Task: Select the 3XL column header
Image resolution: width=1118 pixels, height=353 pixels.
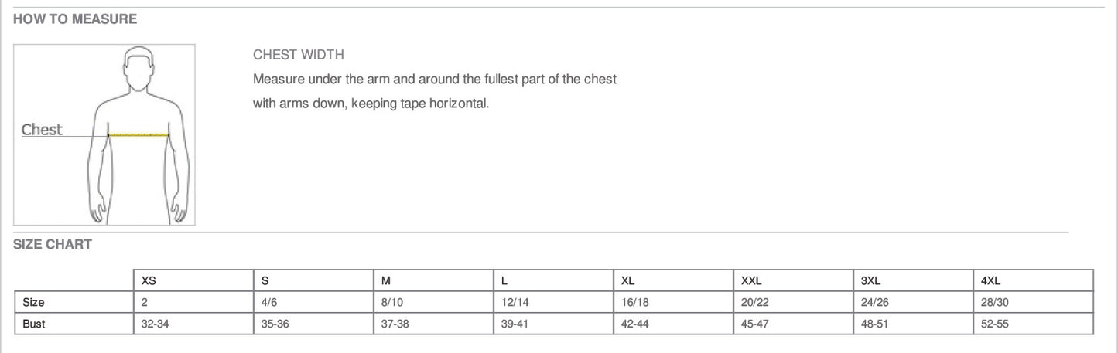Action: (x=914, y=280)
